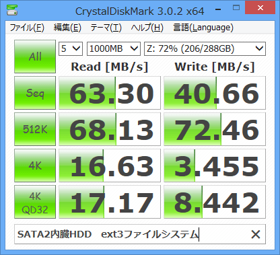Click the 4K write result 3.455
This screenshot has width=280, height=255.
215,166
